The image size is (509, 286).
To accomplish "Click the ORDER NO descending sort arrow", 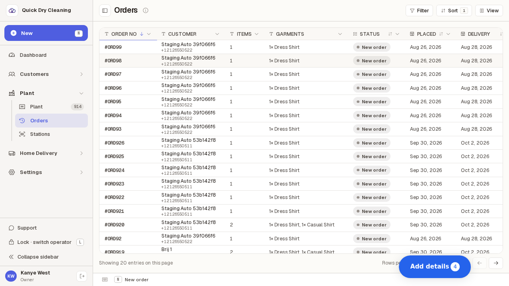I will 142,34.
